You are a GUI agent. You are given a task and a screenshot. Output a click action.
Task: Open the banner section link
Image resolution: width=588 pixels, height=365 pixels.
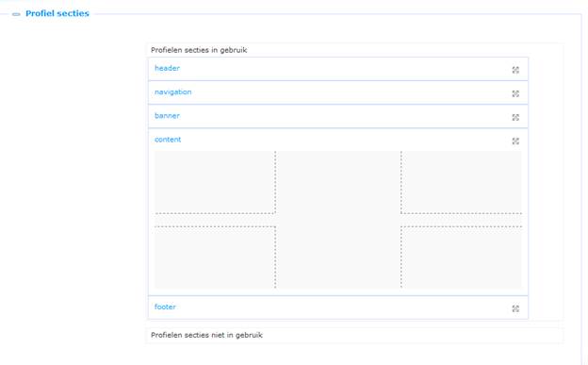click(x=167, y=116)
